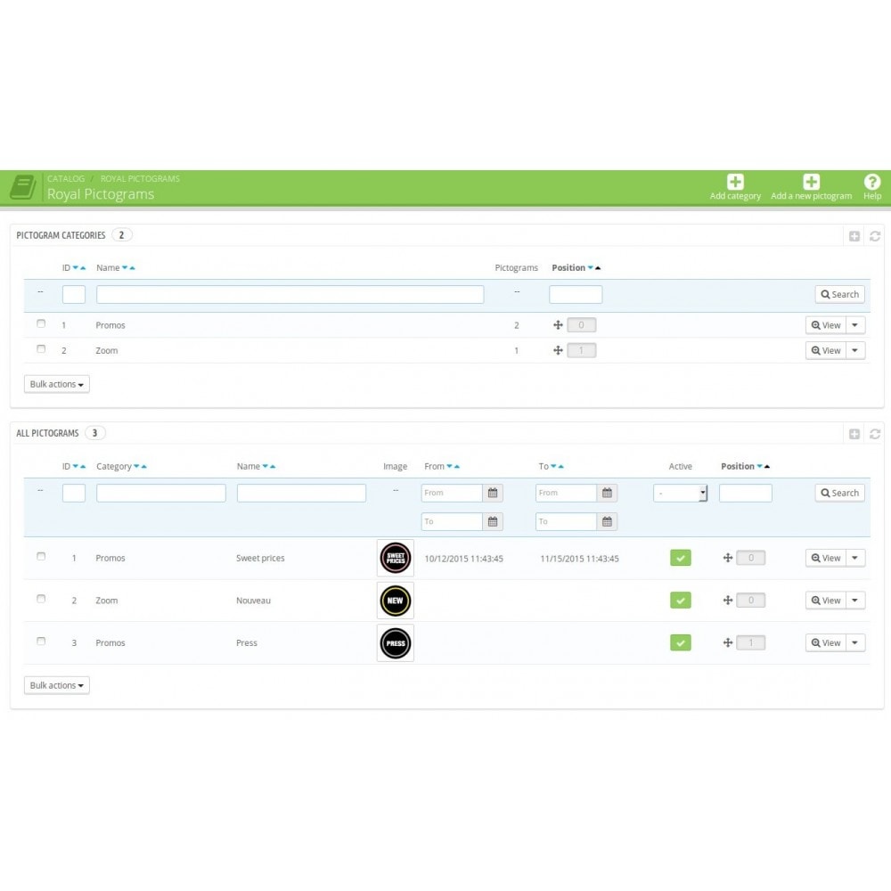The image size is (891, 891).
Task: View the Press pictogram
Action: [x=826, y=642]
